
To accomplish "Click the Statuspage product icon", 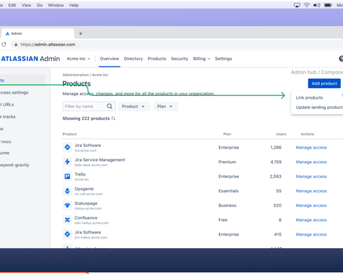I will point(67,205).
